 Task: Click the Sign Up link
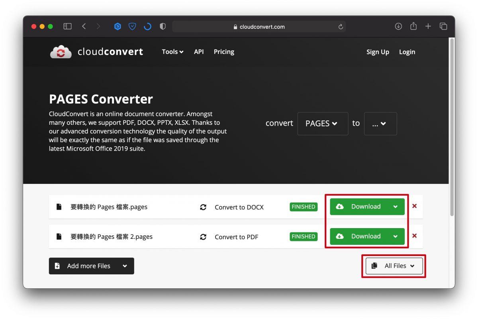pyautogui.click(x=378, y=52)
